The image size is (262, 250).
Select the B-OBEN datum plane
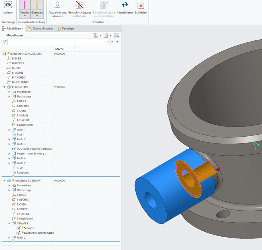[17, 68]
